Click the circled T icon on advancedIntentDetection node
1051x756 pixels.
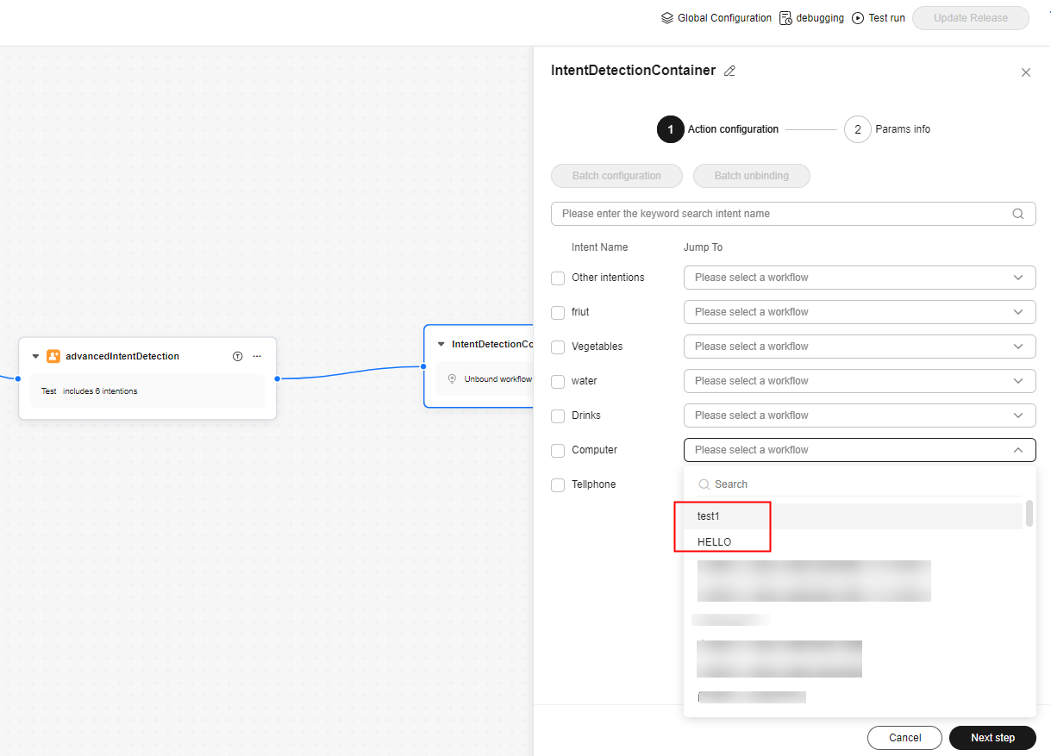point(238,356)
